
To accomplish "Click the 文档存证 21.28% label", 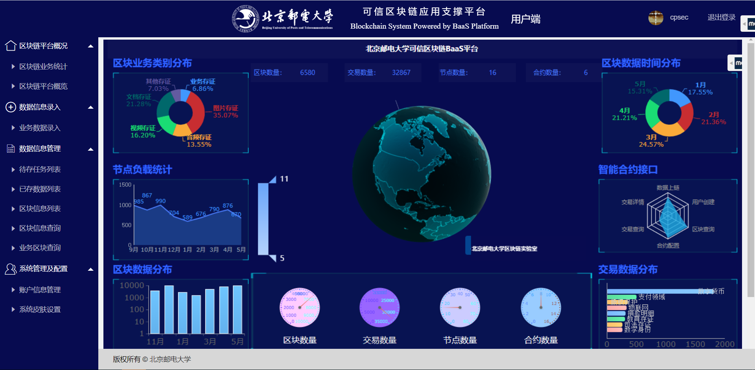I will pos(138,100).
